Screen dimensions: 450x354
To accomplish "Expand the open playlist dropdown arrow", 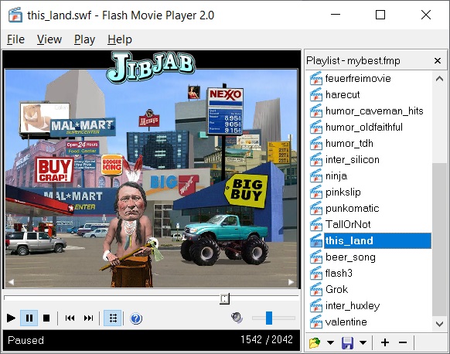I will coord(331,342).
